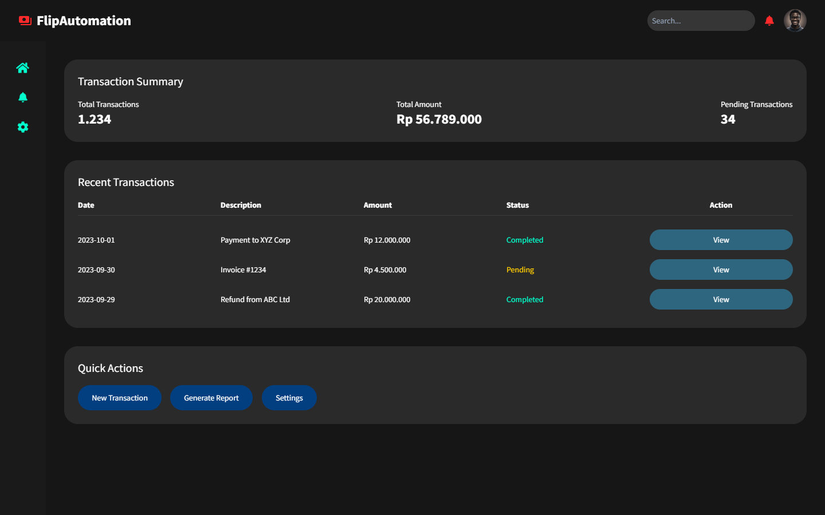Click the red FlipAutomation logo icon
The width and height of the screenshot is (825, 515).
(x=24, y=20)
